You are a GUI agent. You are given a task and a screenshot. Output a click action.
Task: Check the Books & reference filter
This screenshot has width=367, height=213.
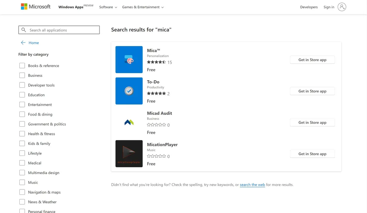point(22,66)
